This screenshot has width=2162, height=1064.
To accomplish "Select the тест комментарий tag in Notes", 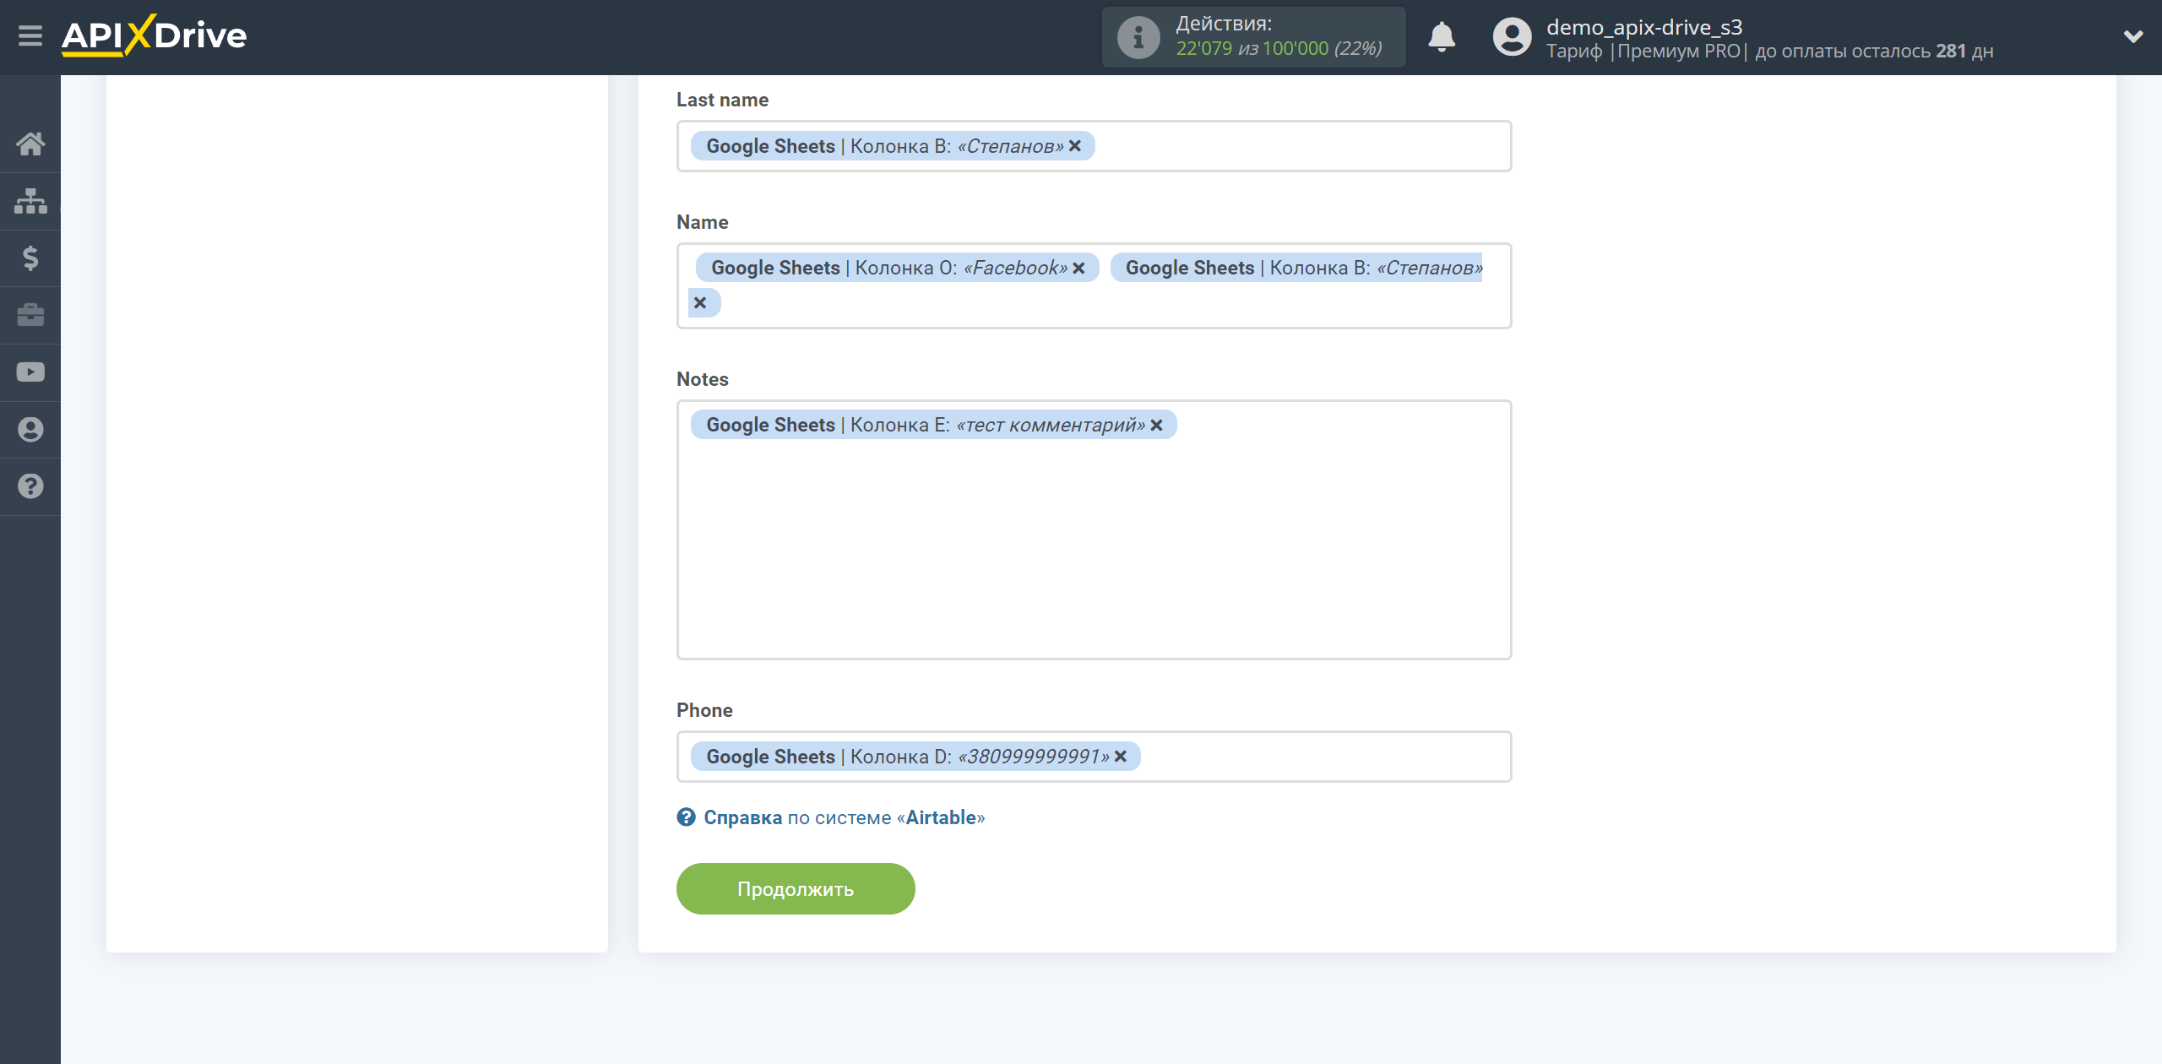I will click(x=933, y=425).
